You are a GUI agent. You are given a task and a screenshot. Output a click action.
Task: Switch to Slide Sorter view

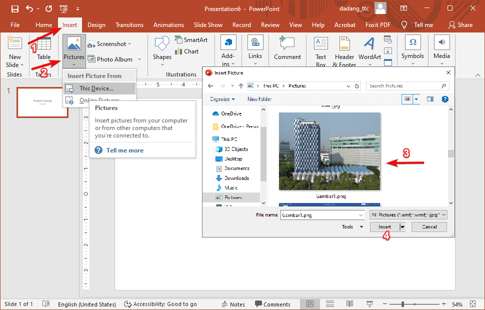pos(329,303)
